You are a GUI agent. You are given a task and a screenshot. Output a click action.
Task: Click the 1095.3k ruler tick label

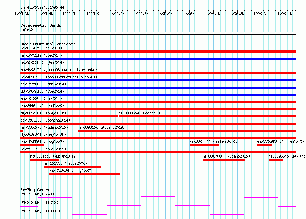(x=22, y=14)
